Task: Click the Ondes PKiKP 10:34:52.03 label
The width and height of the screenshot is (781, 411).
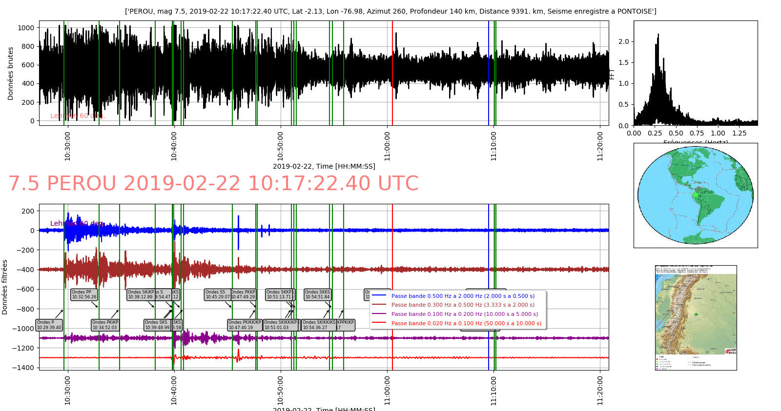Action: [x=105, y=325]
